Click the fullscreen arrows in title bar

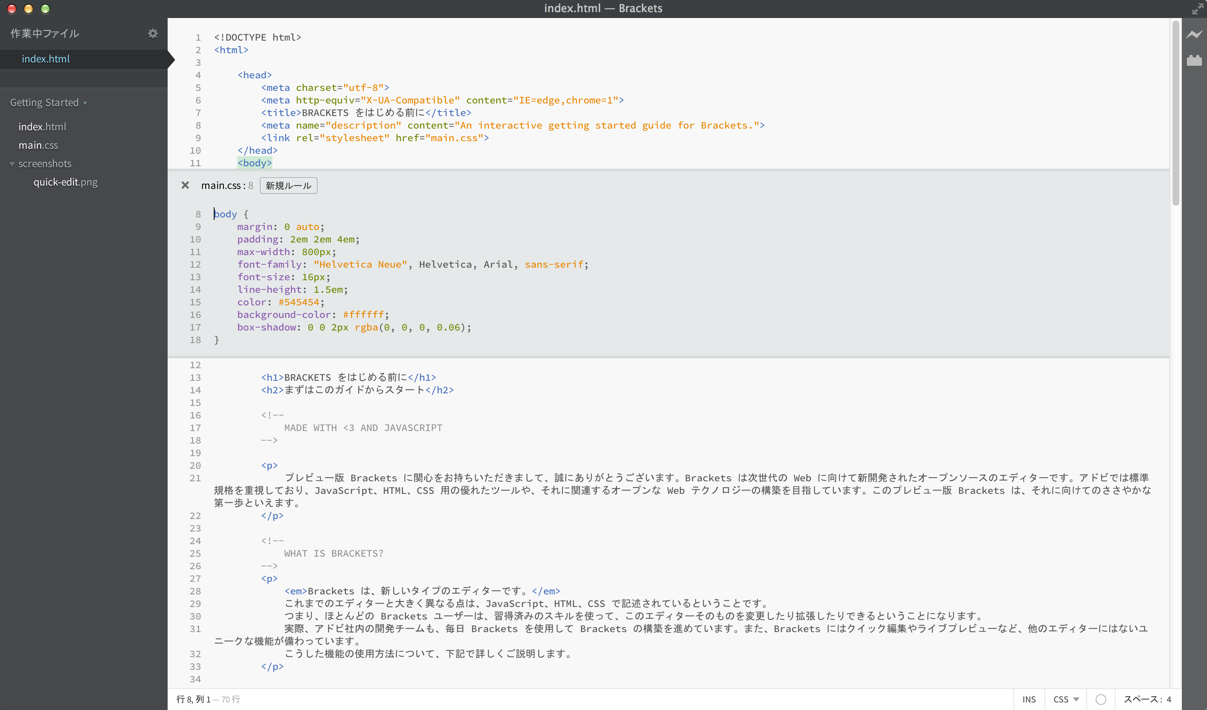pos(1197,8)
